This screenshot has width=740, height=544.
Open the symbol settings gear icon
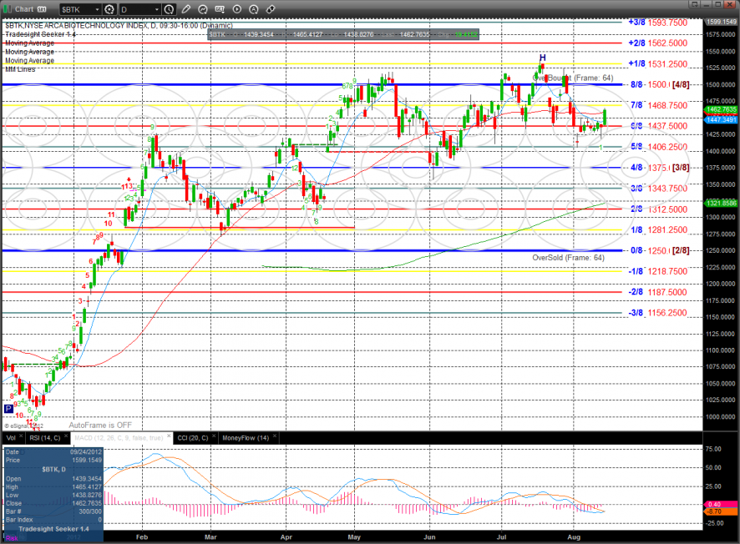109,9
